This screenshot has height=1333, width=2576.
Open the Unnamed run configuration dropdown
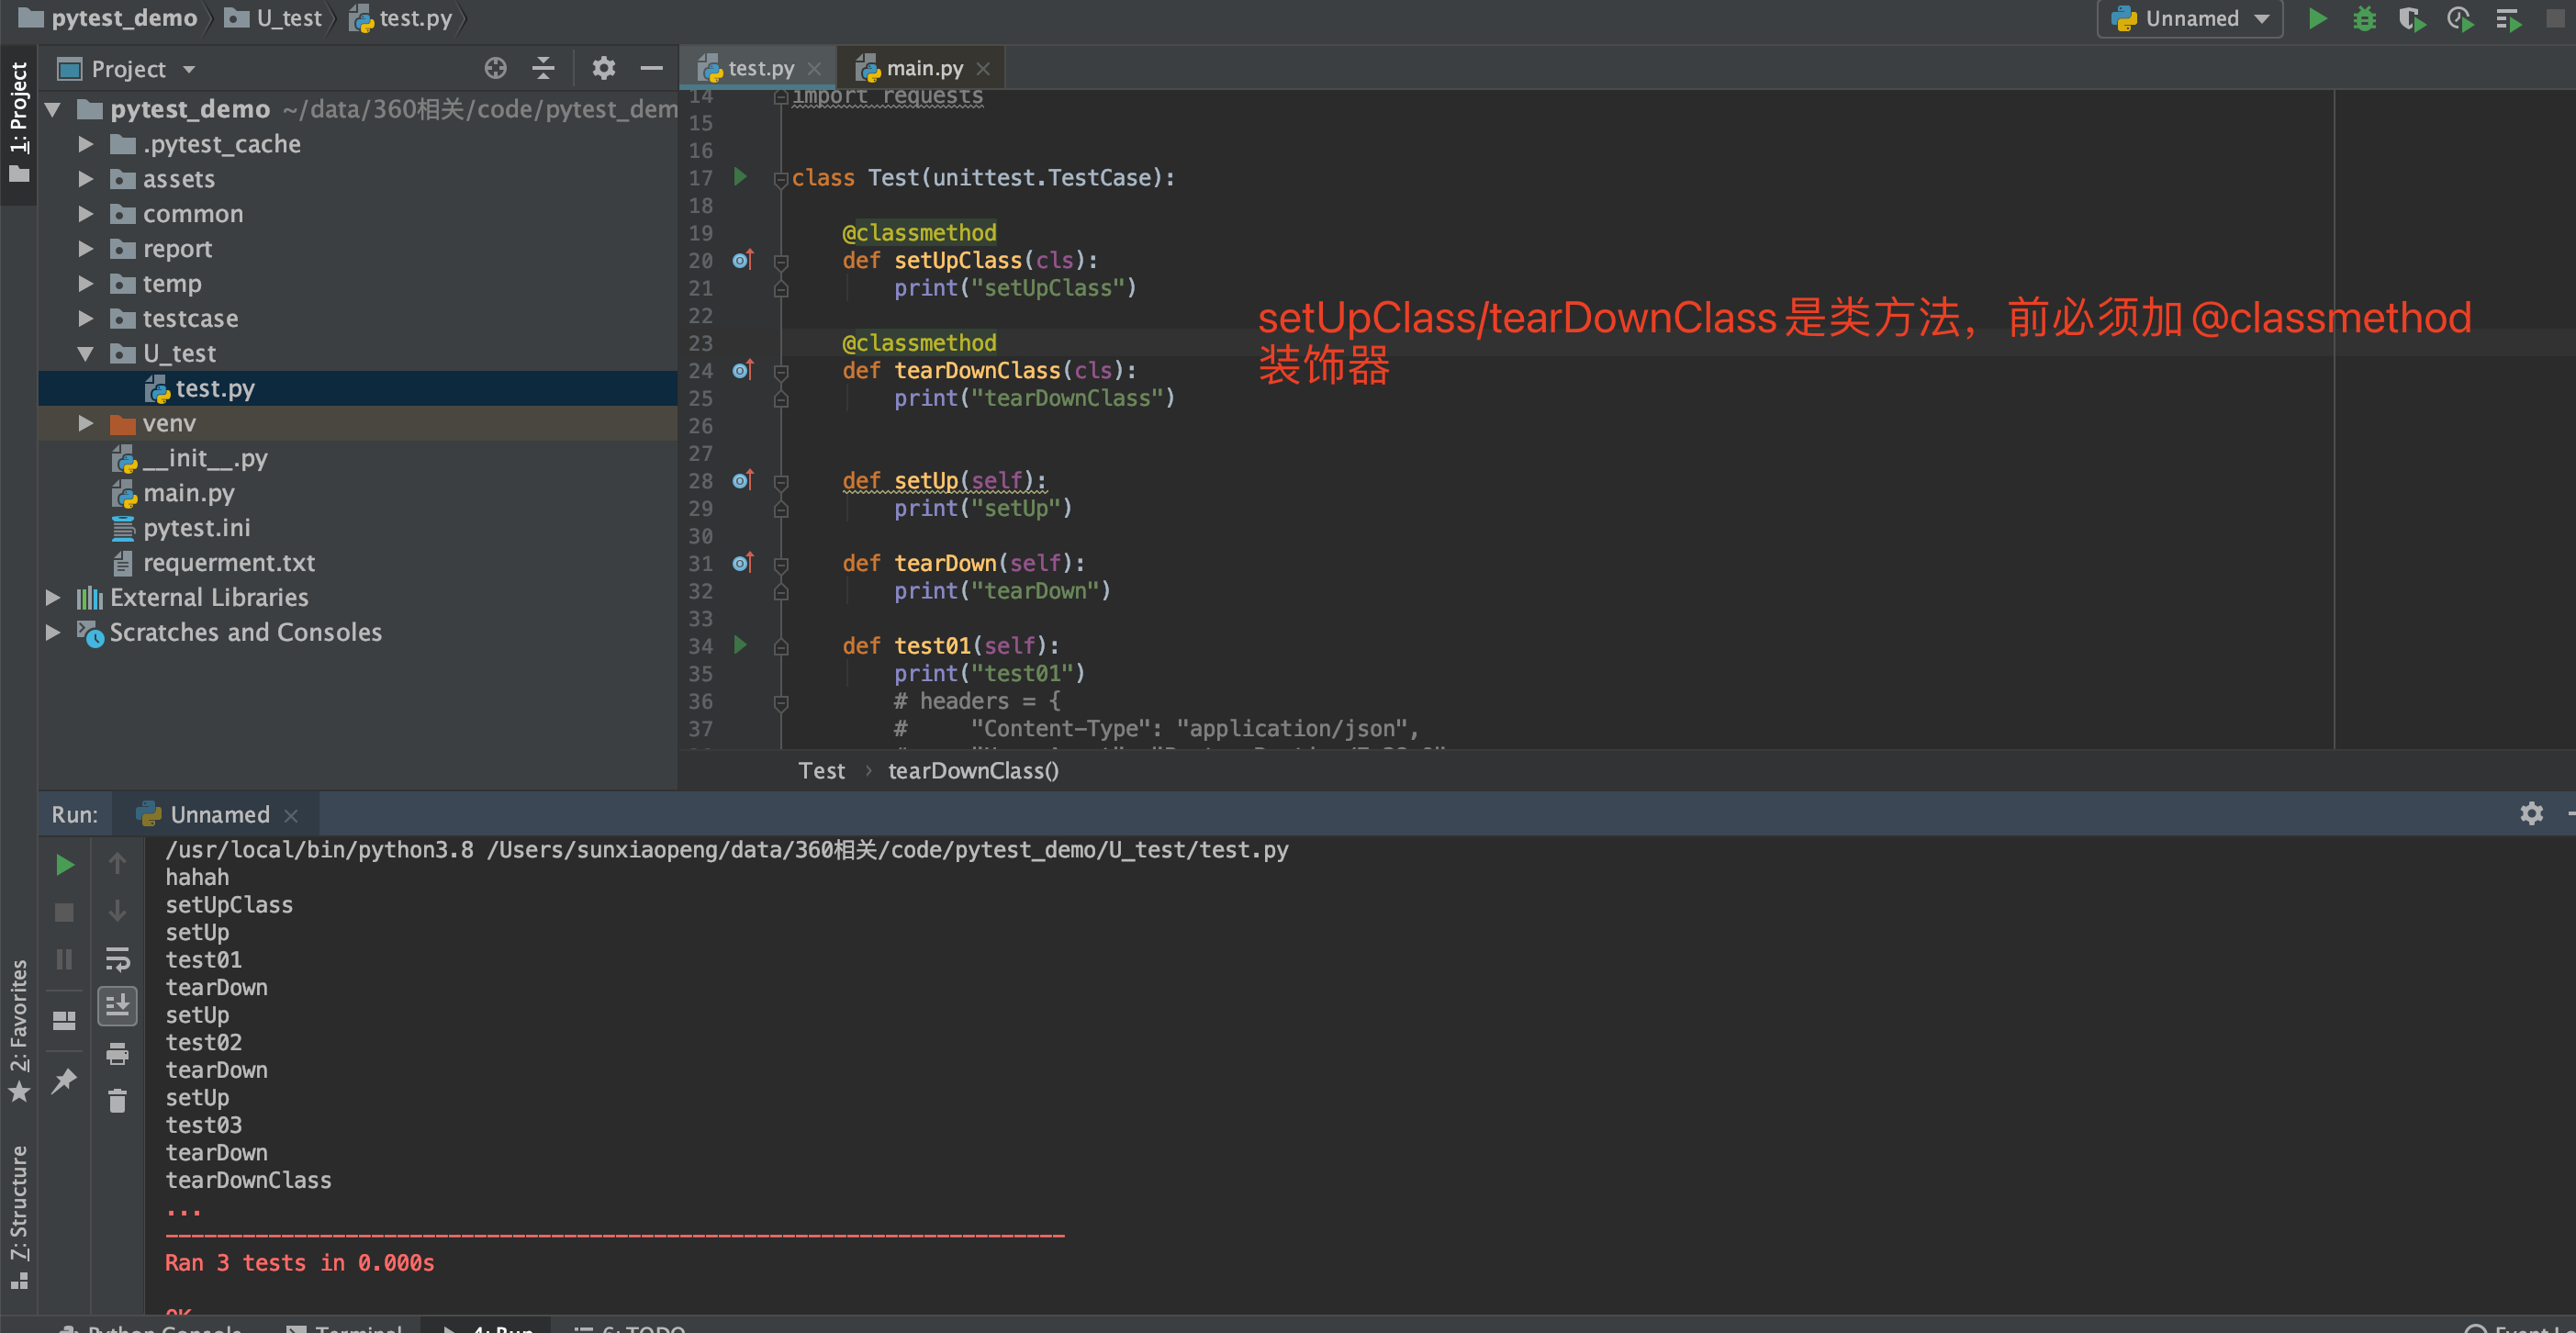pos(2189,19)
